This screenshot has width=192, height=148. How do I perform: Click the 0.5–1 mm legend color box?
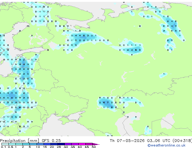click(12, 144)
